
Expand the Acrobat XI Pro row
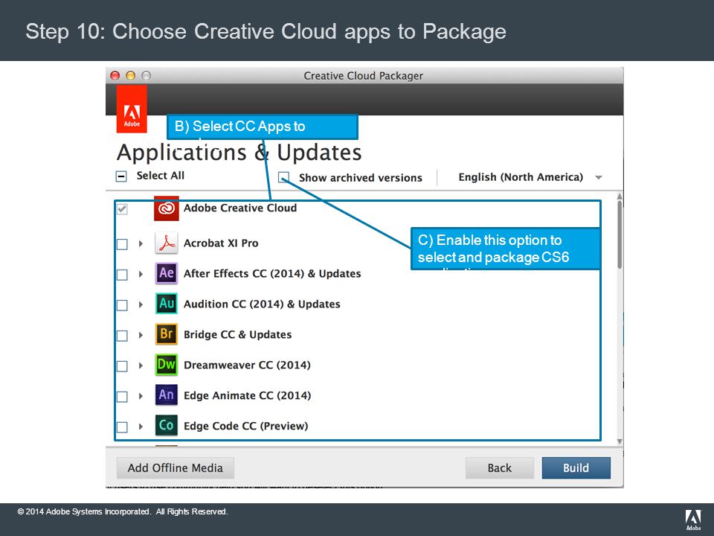141,244
